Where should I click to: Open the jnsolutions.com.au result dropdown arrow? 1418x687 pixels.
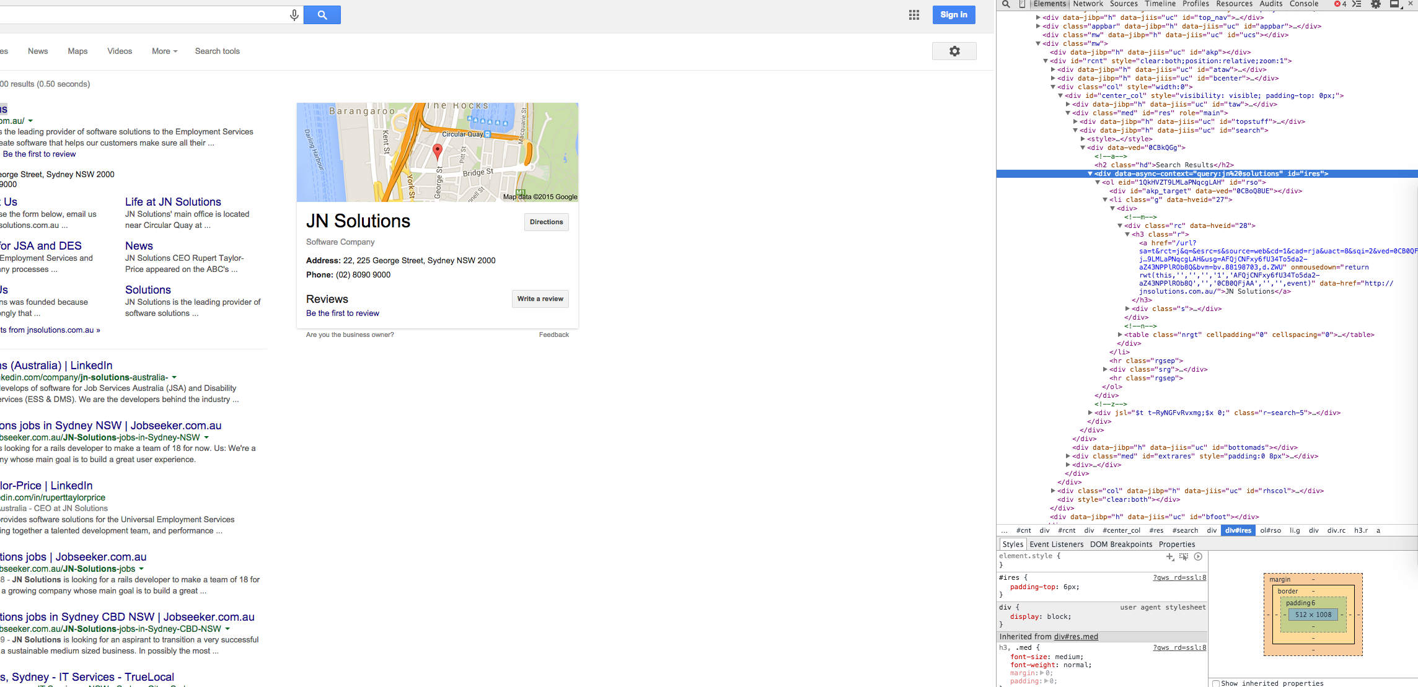coord(30,121)
